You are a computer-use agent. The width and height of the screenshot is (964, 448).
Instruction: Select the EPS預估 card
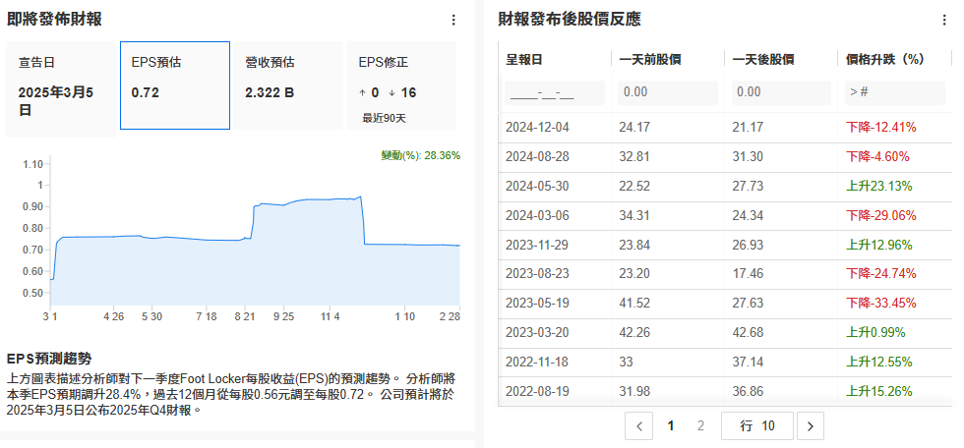tap(175, 84)
